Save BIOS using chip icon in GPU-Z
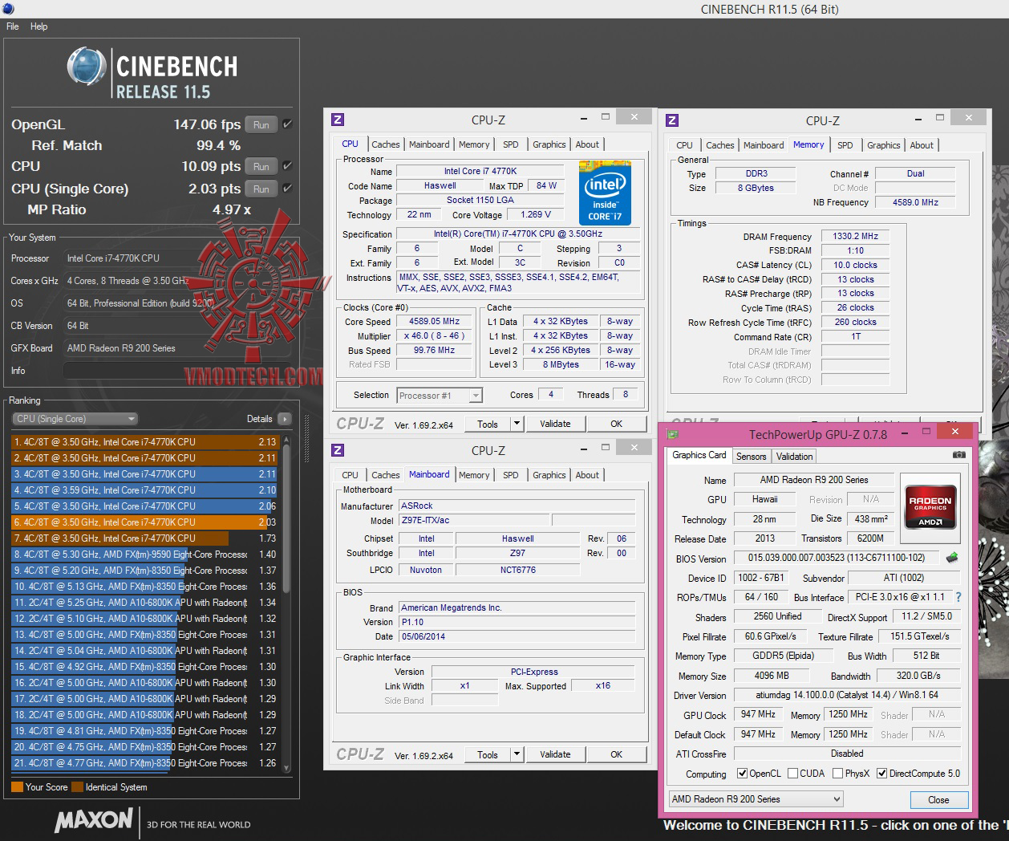The image size is (1009, 841). tap(952, 558)
